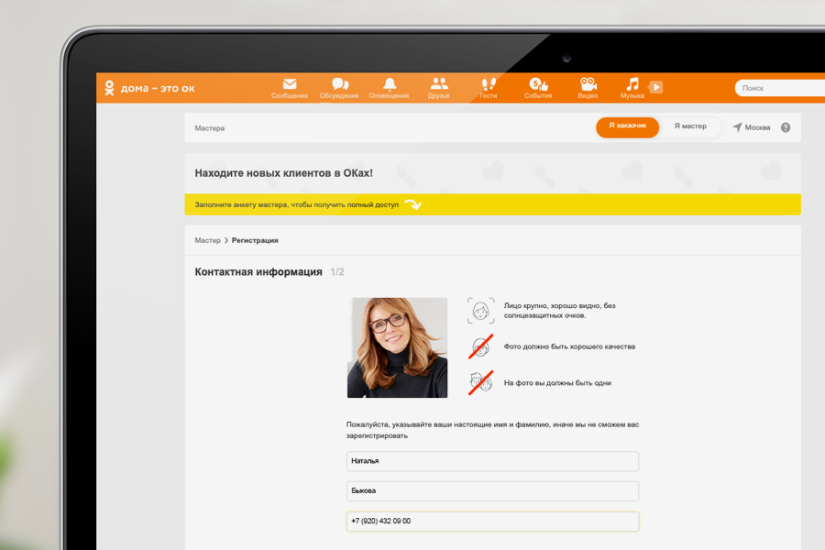Image resolution: width=825 pixels, height=550 pixels.
Task: Click the Odnoklassniki logo icon
Action: click(109, 88)
